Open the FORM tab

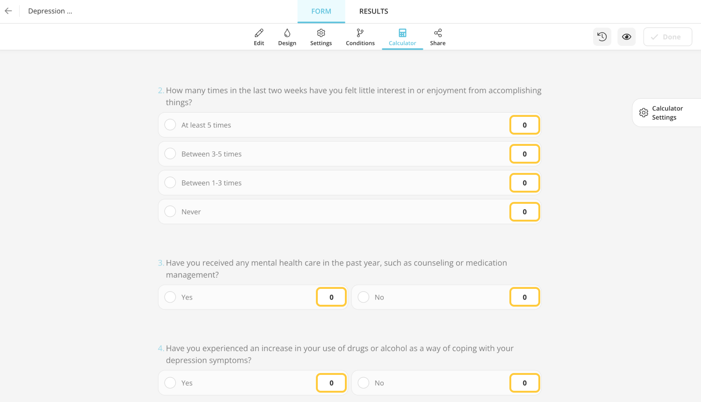pos(321,11)
